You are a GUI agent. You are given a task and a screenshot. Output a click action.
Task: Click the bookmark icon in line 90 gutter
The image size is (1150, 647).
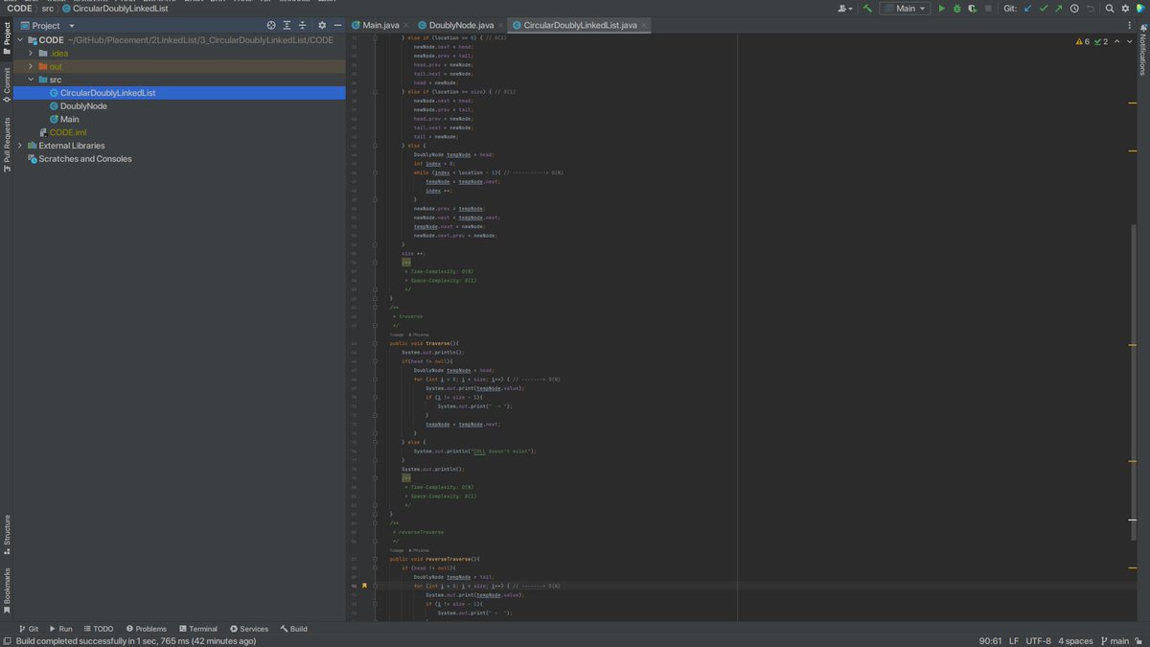click(364, 586)
